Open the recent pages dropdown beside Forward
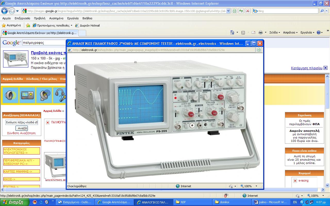The height and width of the screenshot is (206, 330). tap(17, 11)
